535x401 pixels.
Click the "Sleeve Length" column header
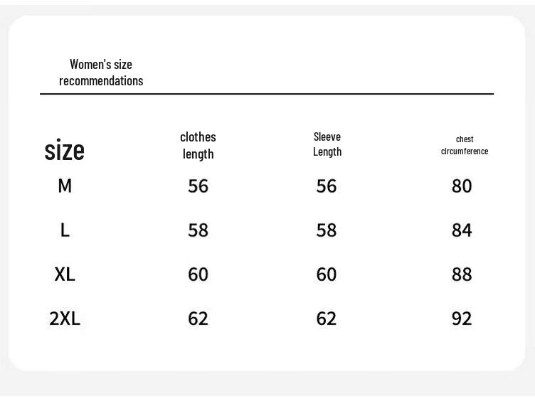click(327, 144)
